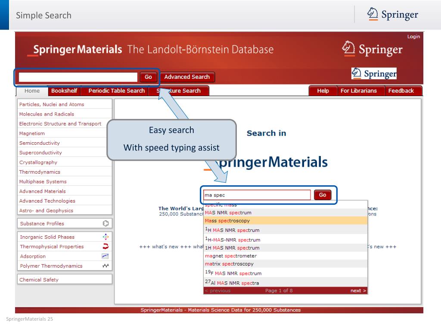This screenshot has width=441, height=331.
Task: Open the Inorganic Solid Phases link
Action: click(47, 237)
